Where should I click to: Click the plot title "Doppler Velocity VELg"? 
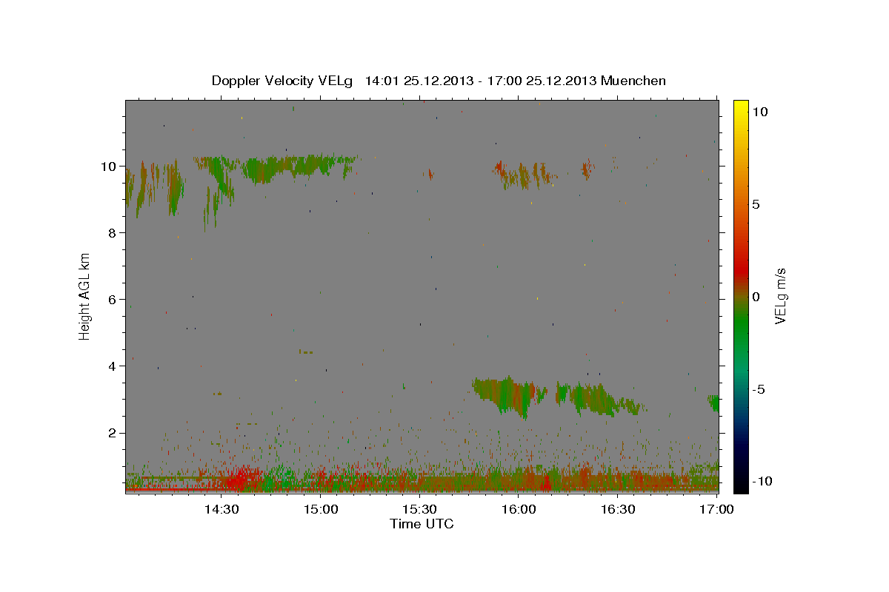(283, 81)
